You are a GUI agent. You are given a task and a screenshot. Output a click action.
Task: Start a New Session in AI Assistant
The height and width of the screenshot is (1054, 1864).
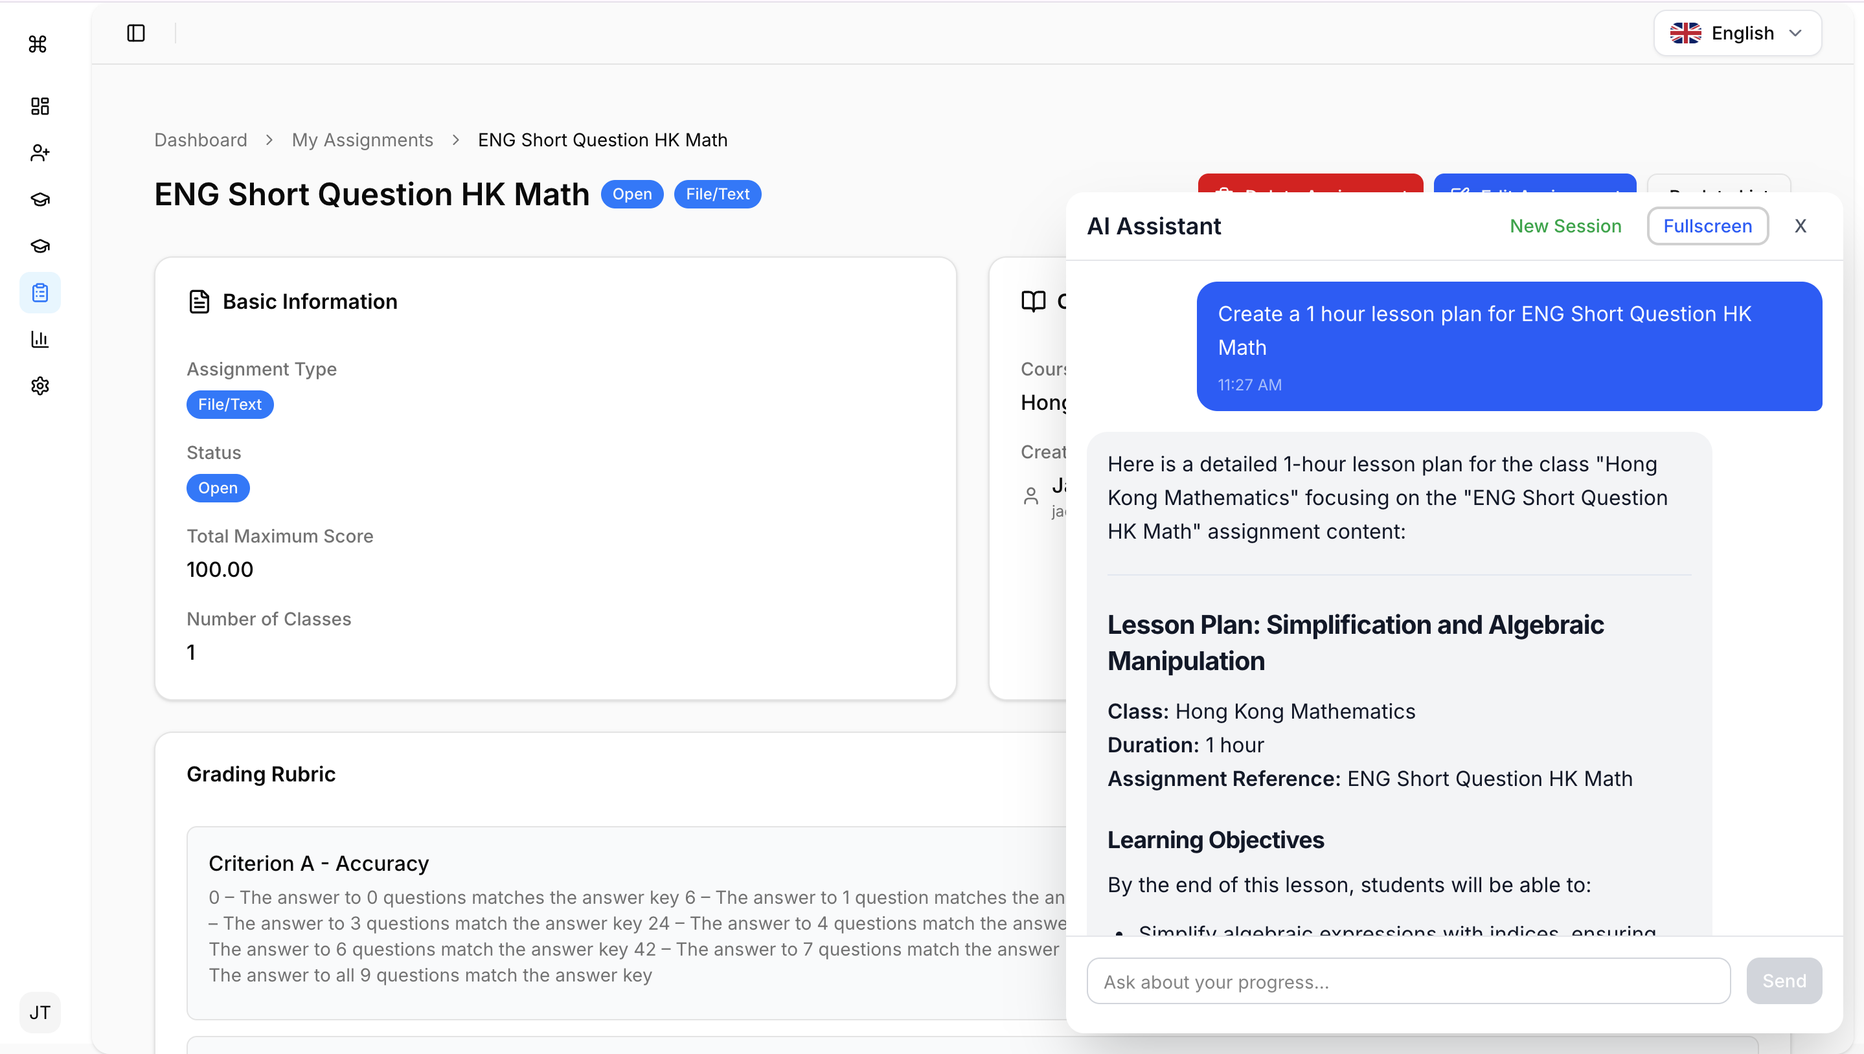[1565, 226]
